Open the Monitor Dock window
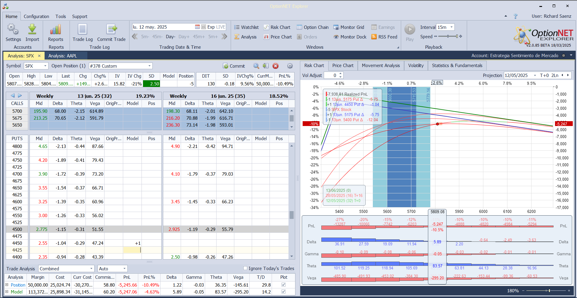 tap(350, 37)
